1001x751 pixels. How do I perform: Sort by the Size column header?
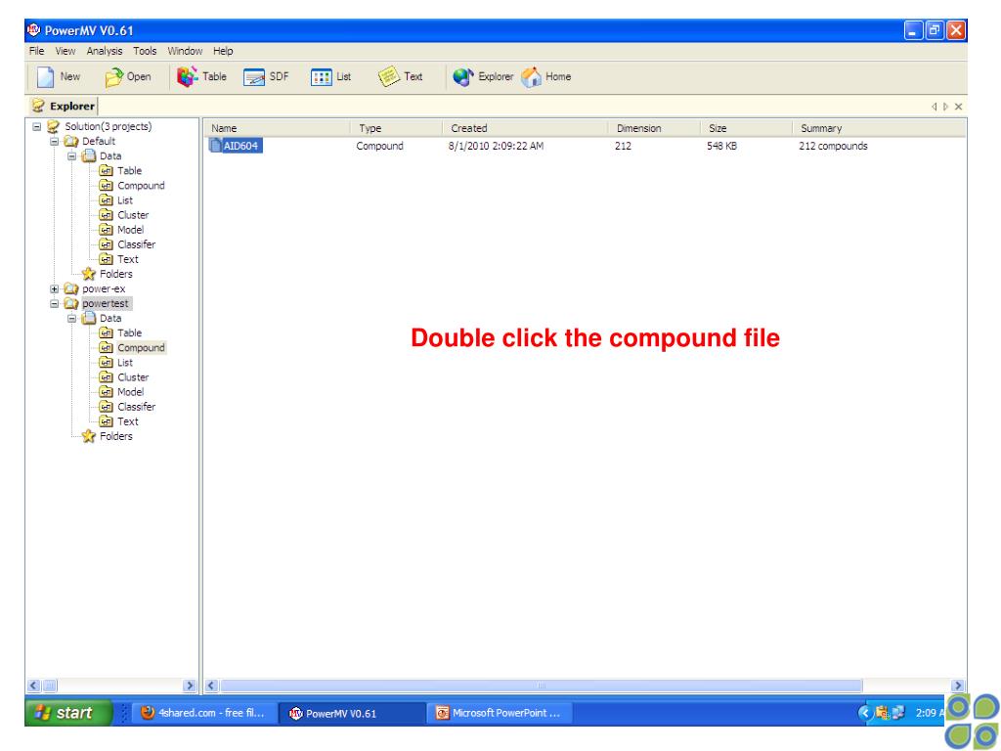tap(746, 128)
